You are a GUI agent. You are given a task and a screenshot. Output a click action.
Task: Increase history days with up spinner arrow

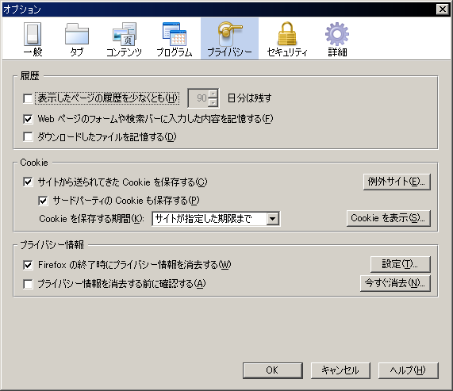[x=213, y=94]
